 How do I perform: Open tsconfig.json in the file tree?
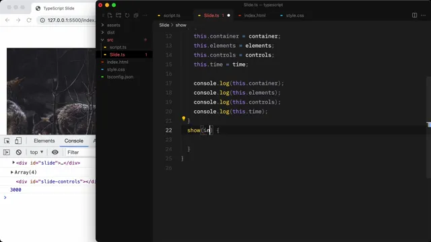[120, 77]
